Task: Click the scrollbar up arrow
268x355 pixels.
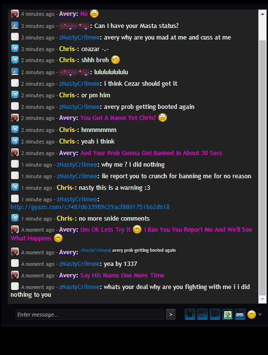Action: [262, 14]
